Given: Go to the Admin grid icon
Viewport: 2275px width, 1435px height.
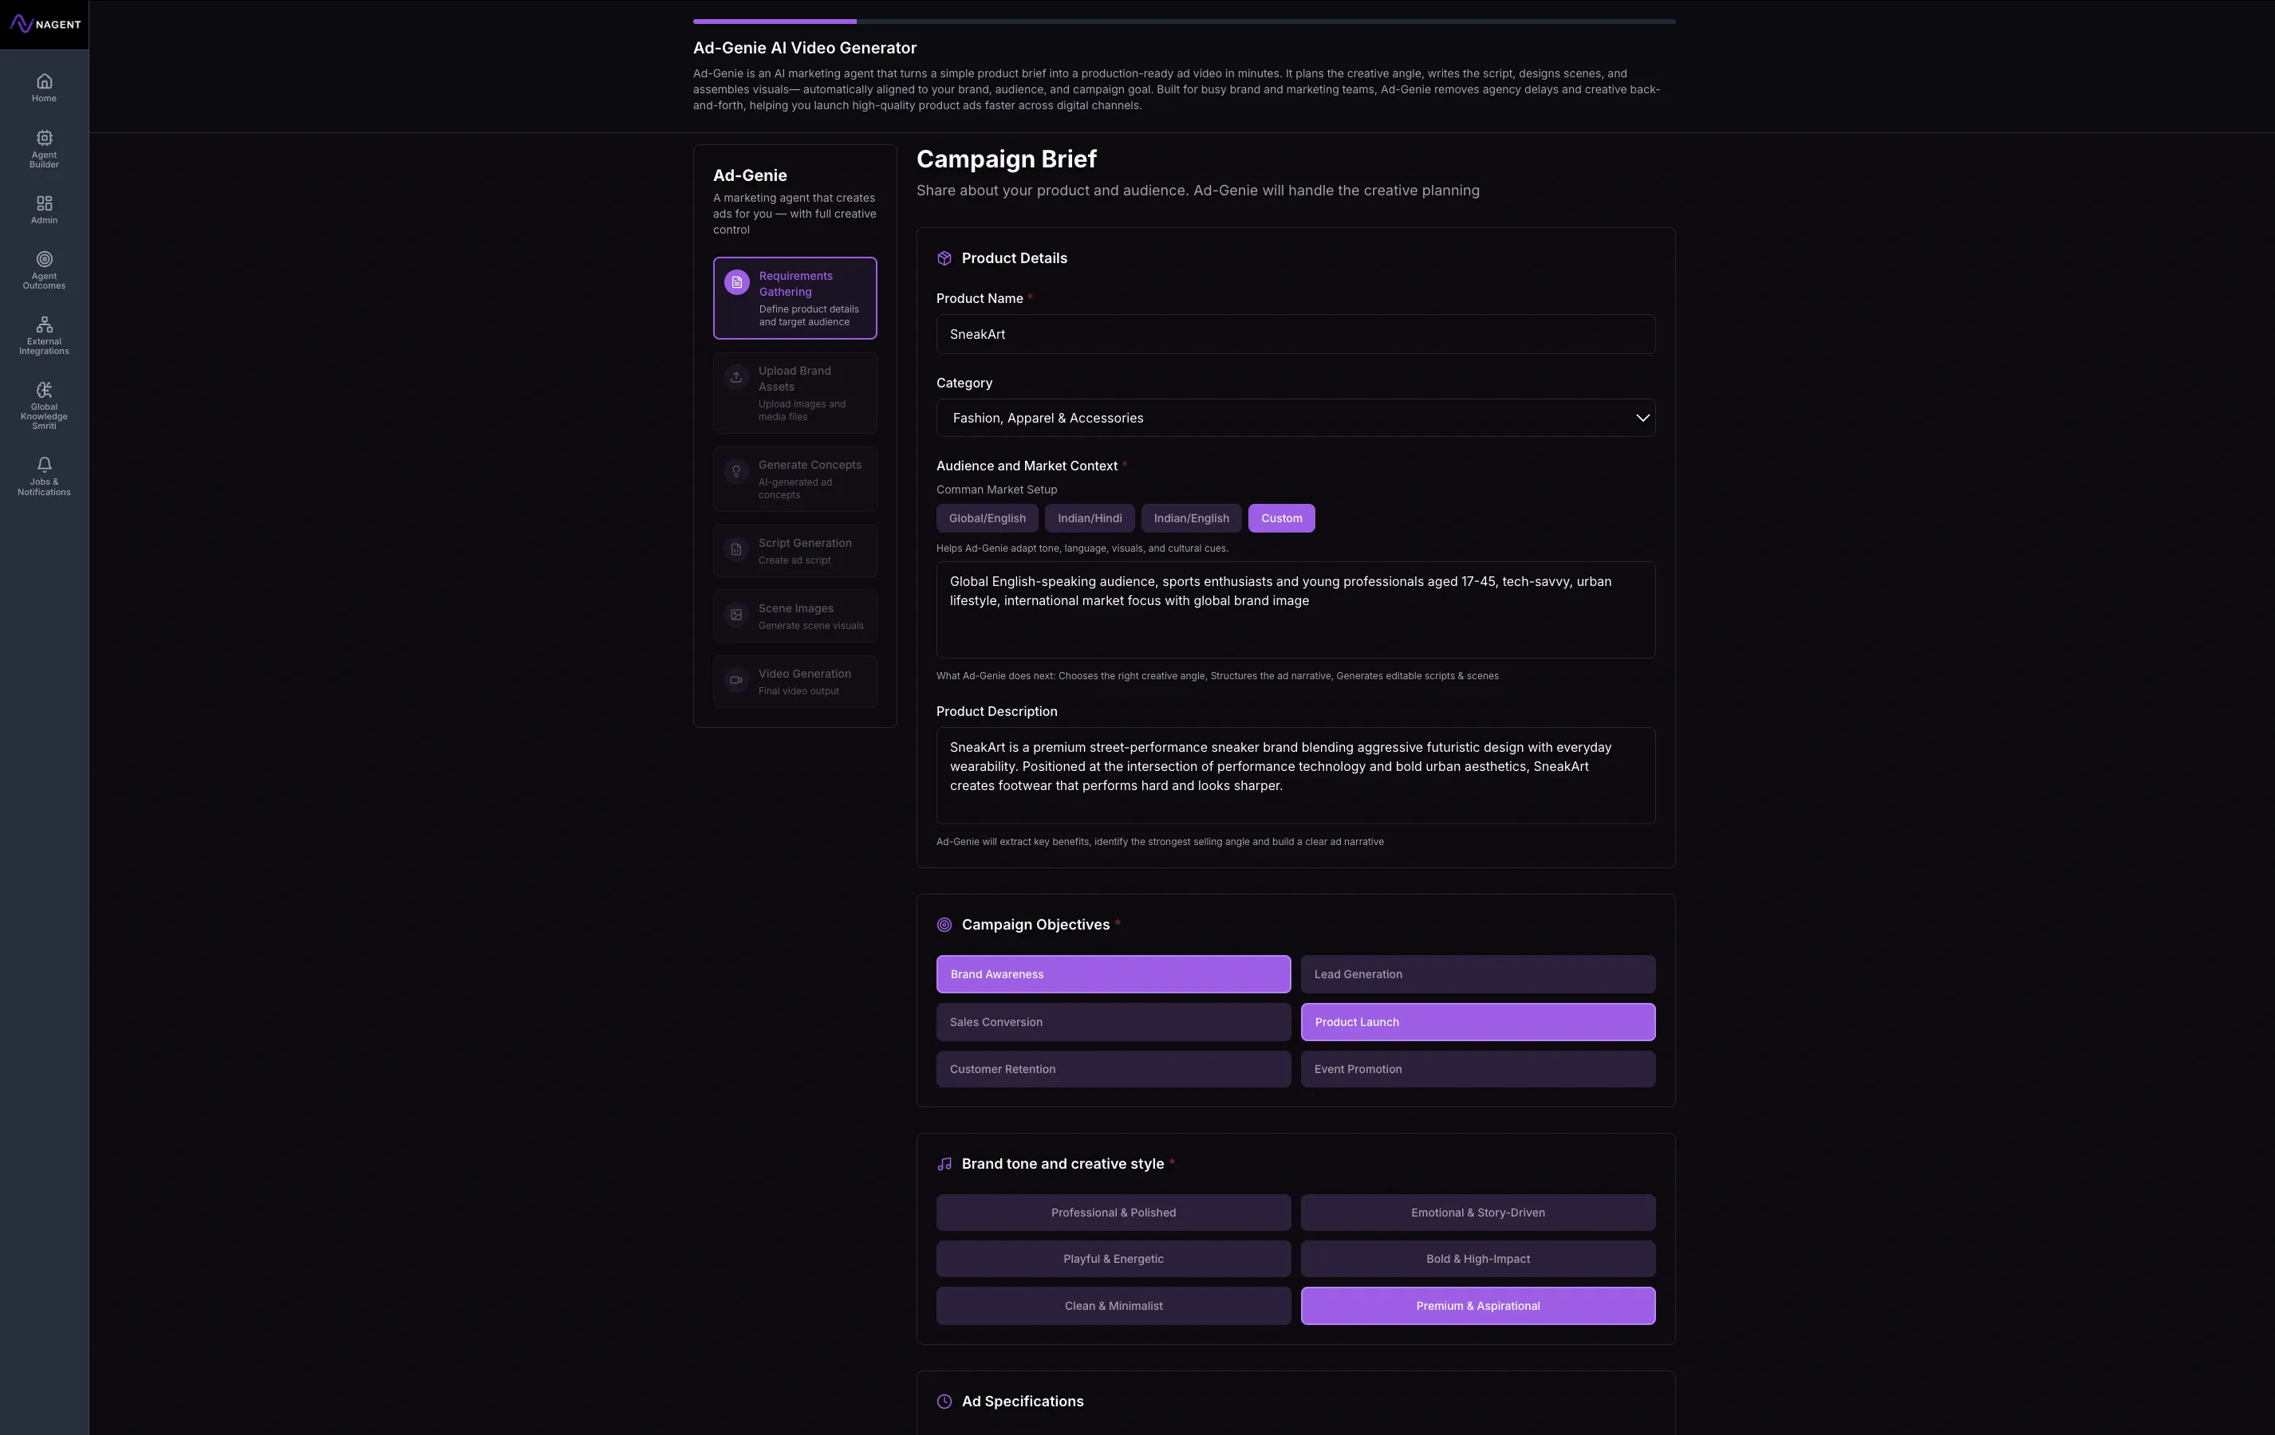Looking at the screenshot, I should click(x=43, y=204).
